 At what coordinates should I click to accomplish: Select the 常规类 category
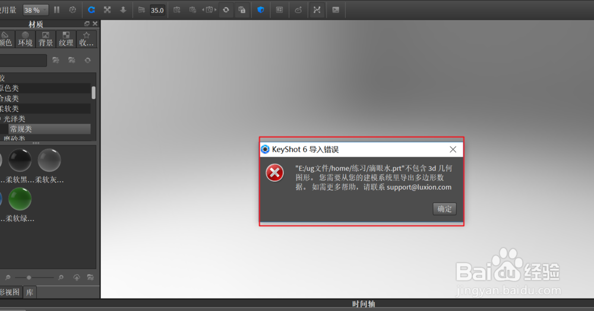coord(49,129)
